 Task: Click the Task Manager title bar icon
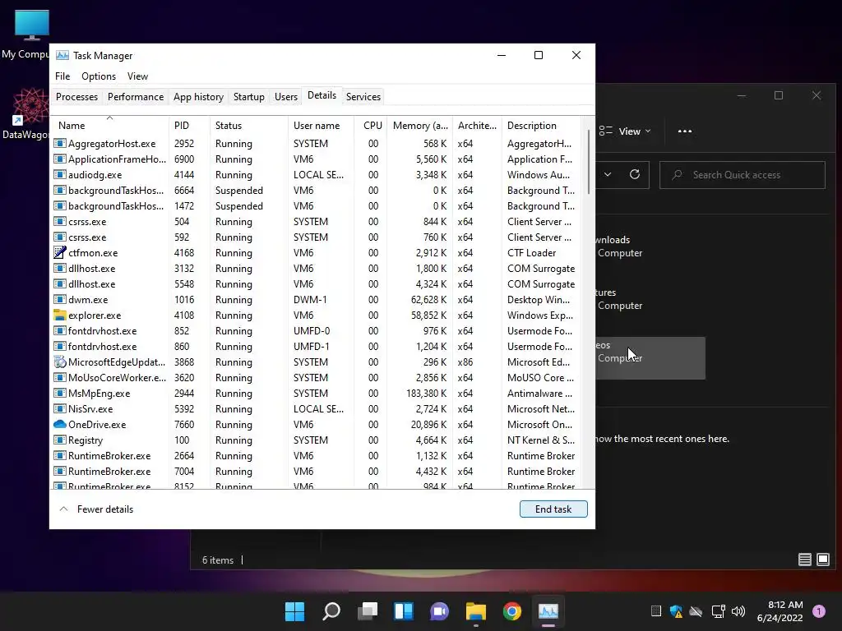[x=62, y=55]
